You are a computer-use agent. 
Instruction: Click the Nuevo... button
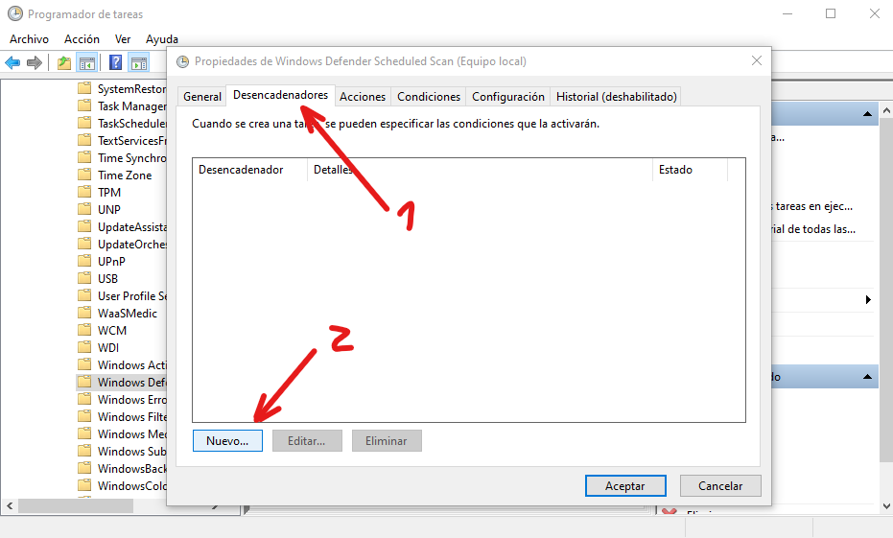coord(228,440)
